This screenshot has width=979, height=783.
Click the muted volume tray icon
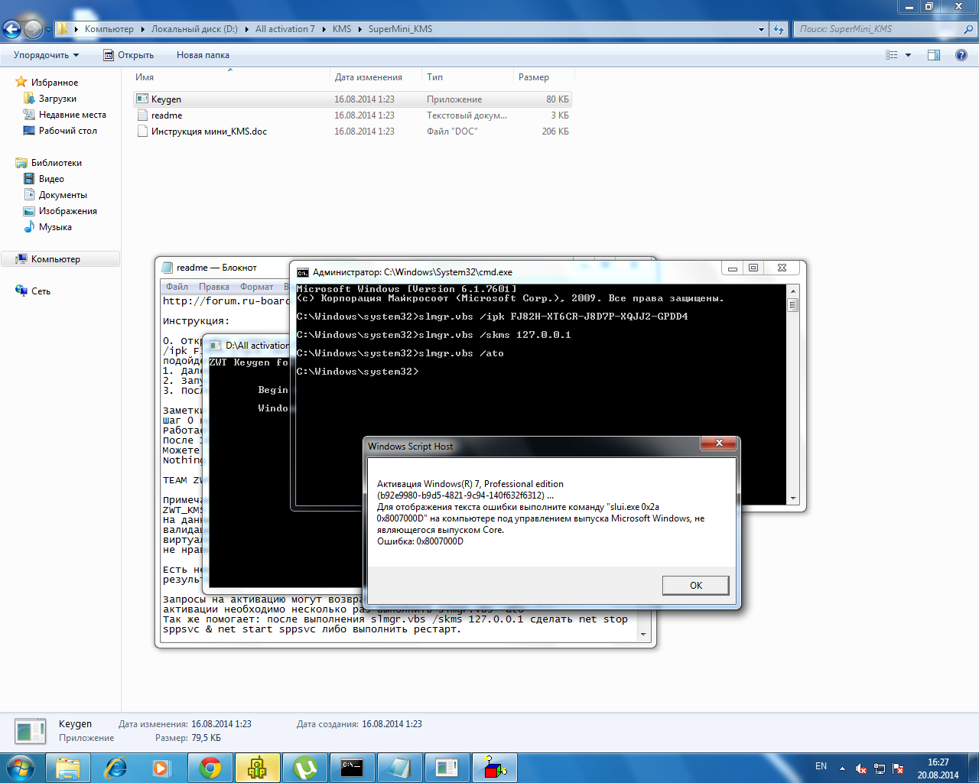point(861,768)
